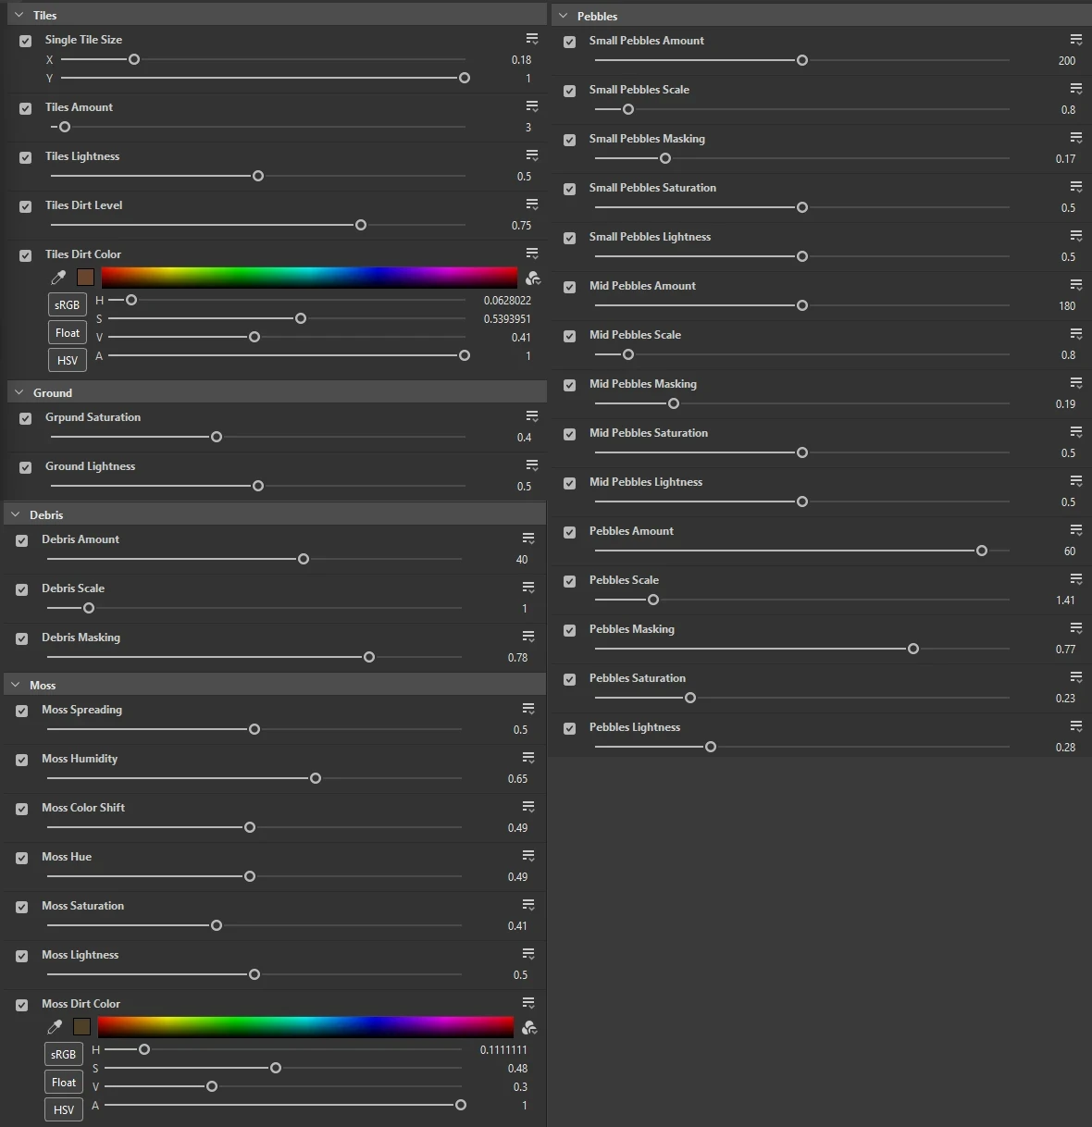This screenshot has width=1092, height=1127.
Task: Click the Single Tile Size X value 0.18
Action: (x=521, y=59)
